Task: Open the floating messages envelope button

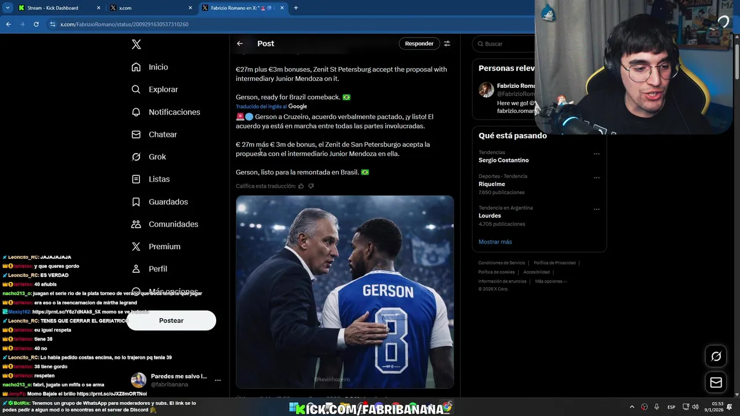Action: pyautogui.click(x=716, y=382)
